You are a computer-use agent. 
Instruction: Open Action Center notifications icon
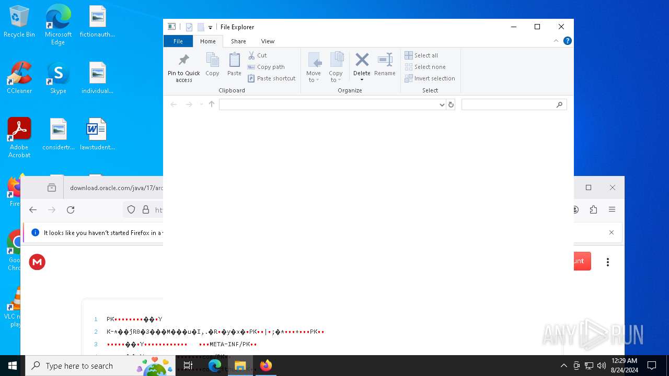point(652,366)
